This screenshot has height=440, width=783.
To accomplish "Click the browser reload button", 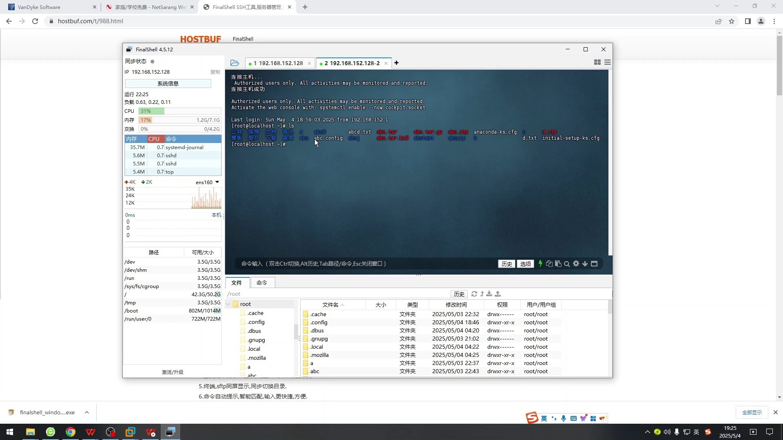I will click(35, 21).
